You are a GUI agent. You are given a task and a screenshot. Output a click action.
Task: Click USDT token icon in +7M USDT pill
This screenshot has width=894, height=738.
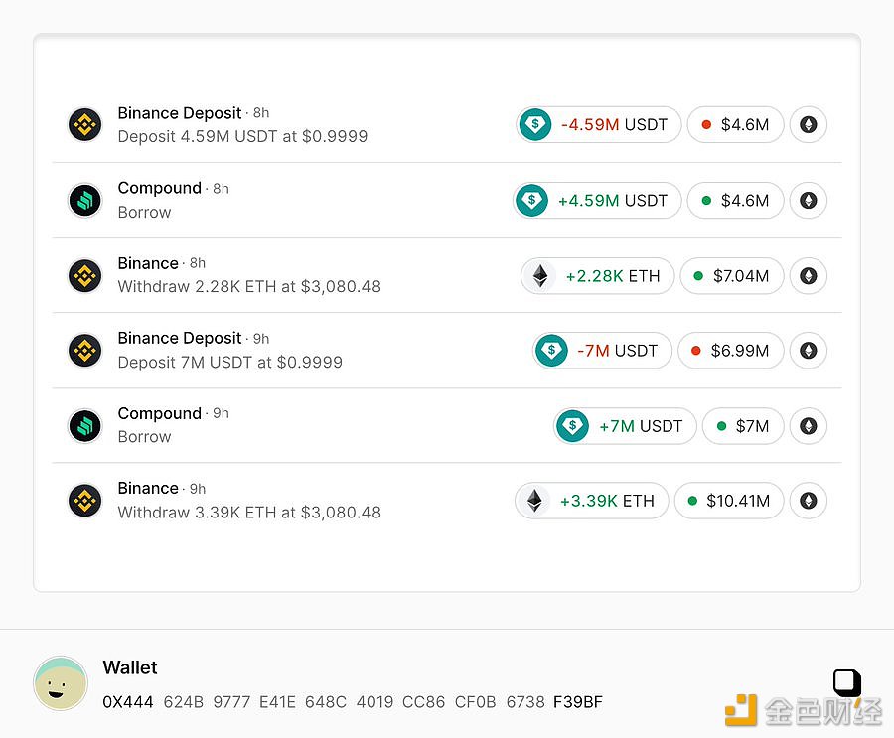pos(572,425)
